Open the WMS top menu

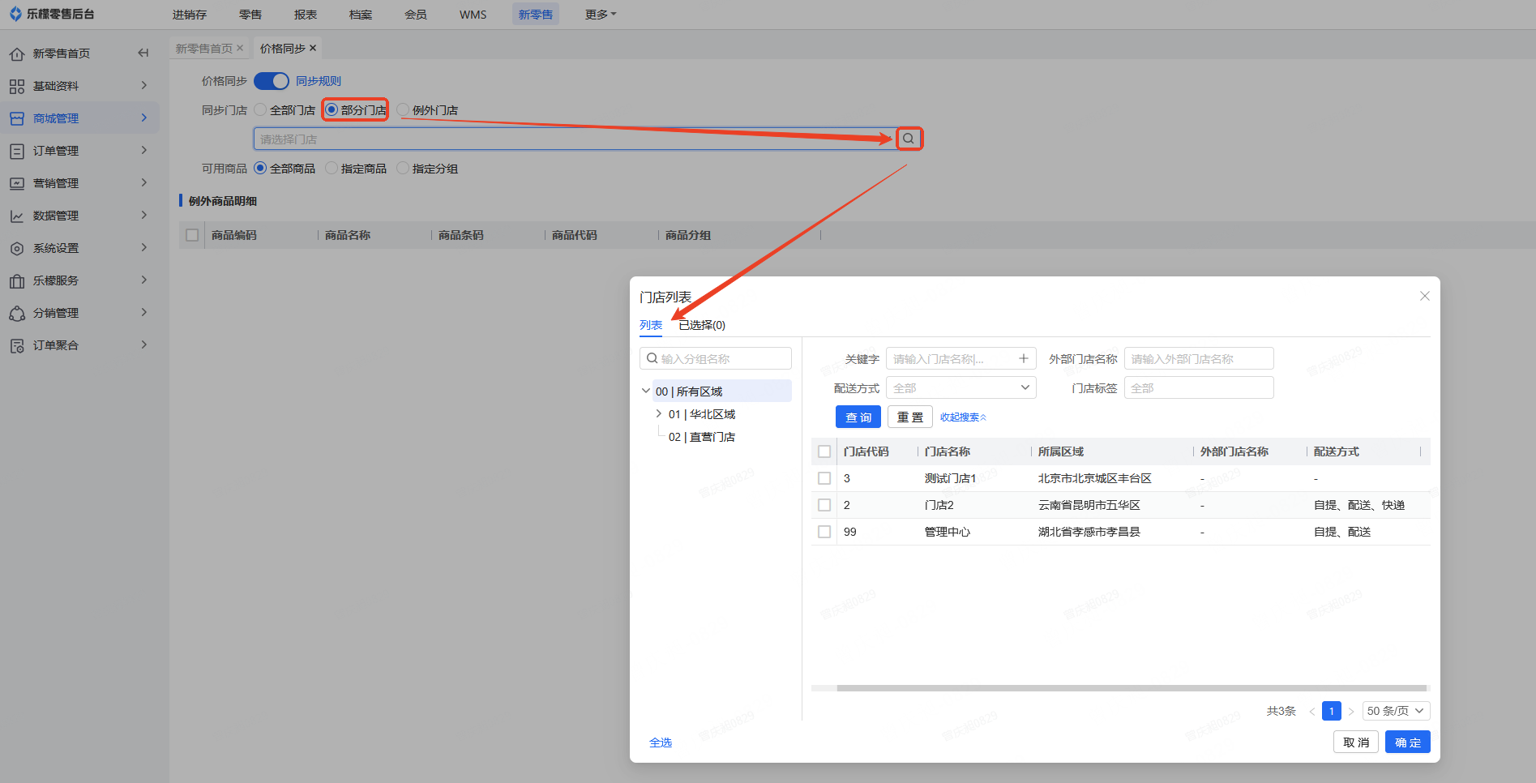tap(473, 15)
